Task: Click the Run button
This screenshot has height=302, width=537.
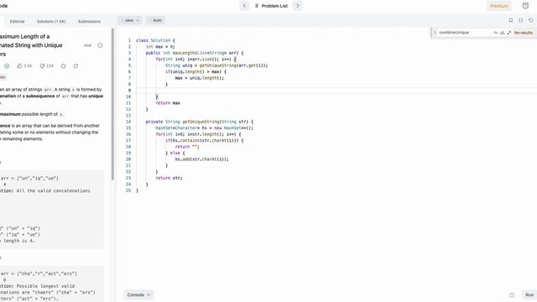Action: tap(529, 294)
